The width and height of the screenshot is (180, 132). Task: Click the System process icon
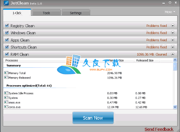tap(6, 97)
